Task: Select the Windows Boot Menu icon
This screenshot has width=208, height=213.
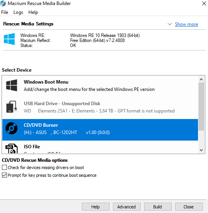Action: [12, 85]
